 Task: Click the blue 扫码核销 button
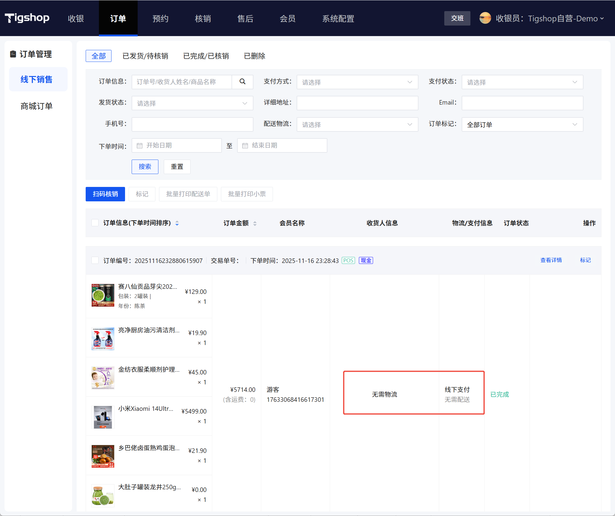tap(105, 194)
